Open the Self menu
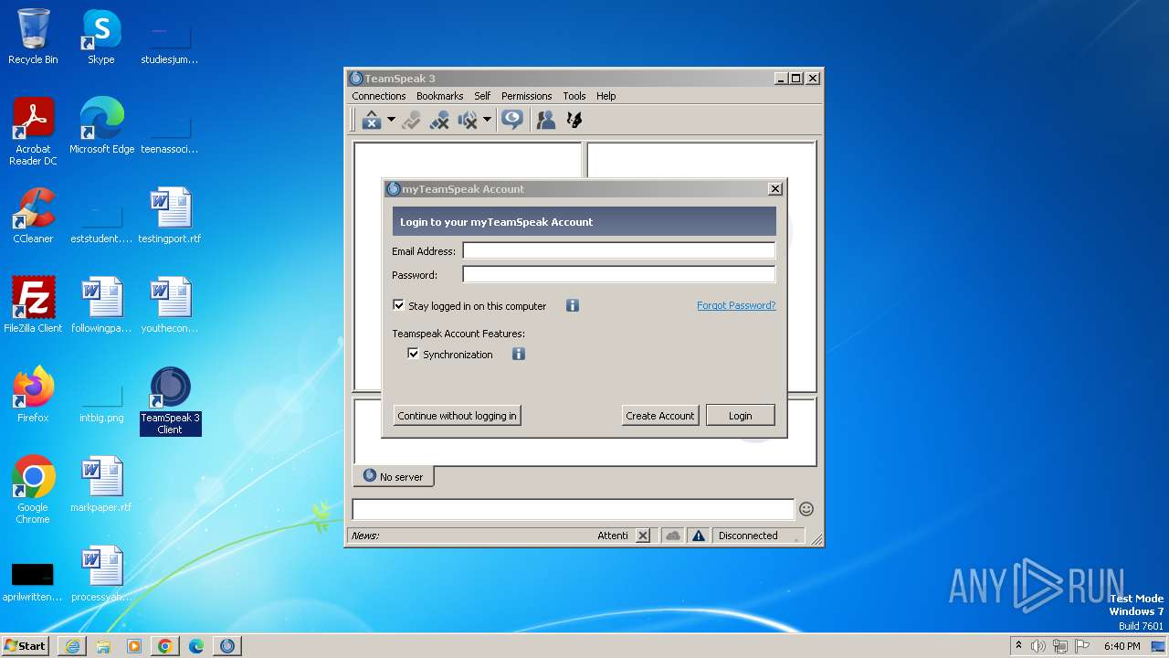The image size is (1169, 658). (x=482, y=96)
